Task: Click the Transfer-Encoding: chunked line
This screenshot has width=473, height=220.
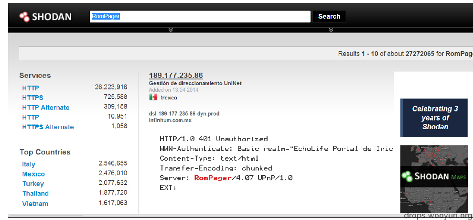Action: pos(216,168)
